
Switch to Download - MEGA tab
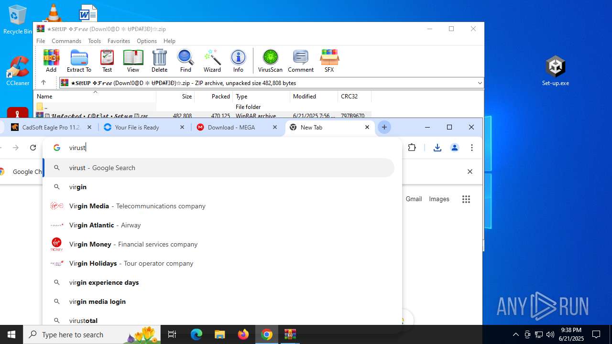[x=237, y=127]
